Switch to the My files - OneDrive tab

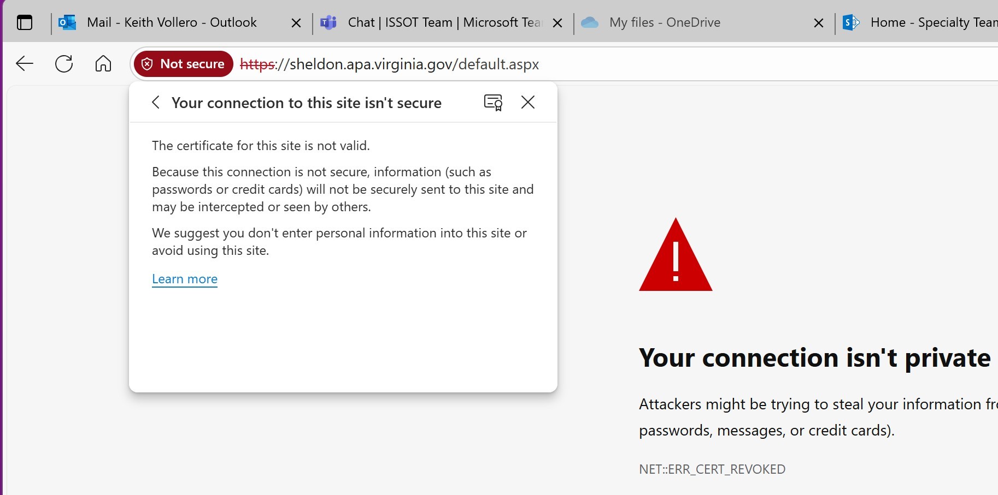[x=665, y=22]
